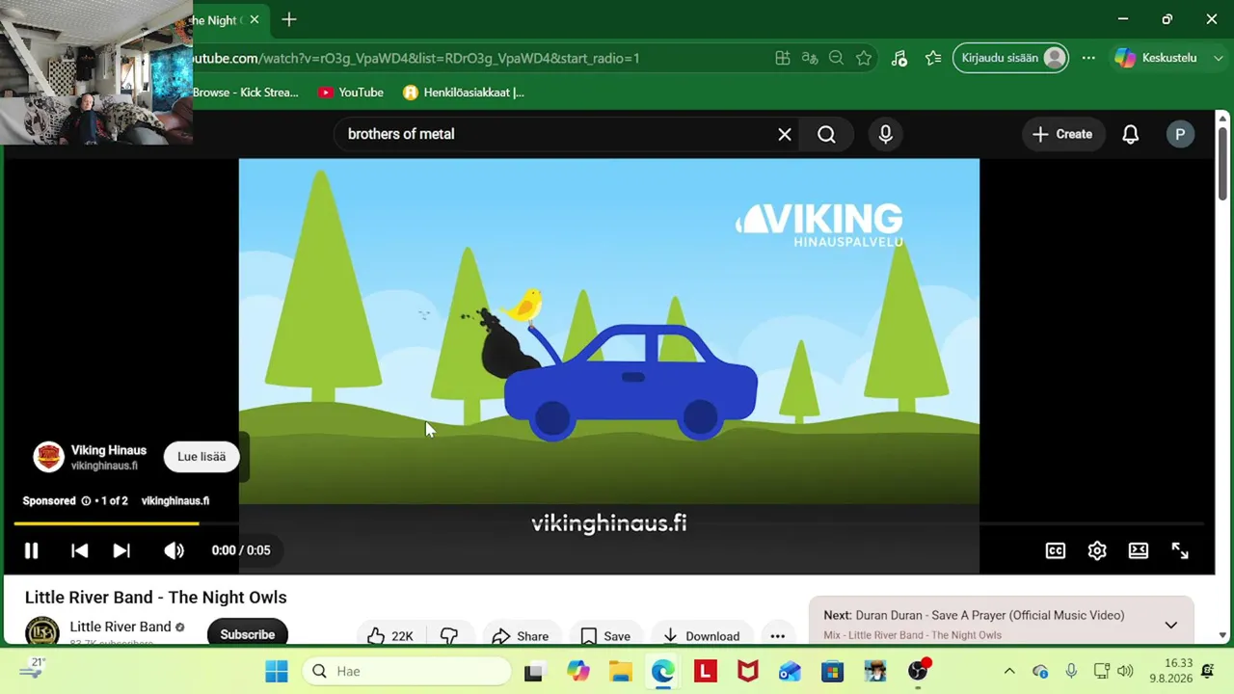Screen dimensions: 1234x694
Task: Add this page to favorites star
Action: coord(864,58)
